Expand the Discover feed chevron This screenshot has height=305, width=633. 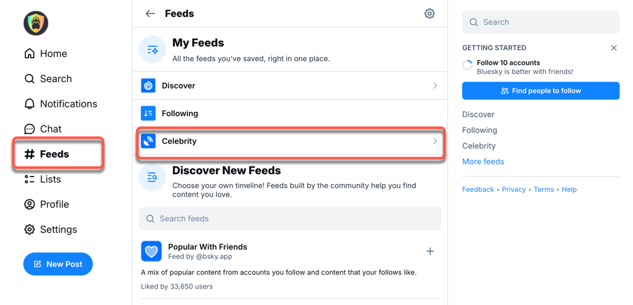pos(435,85)
